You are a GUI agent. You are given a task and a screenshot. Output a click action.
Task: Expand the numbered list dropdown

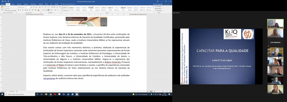point(47,7)
